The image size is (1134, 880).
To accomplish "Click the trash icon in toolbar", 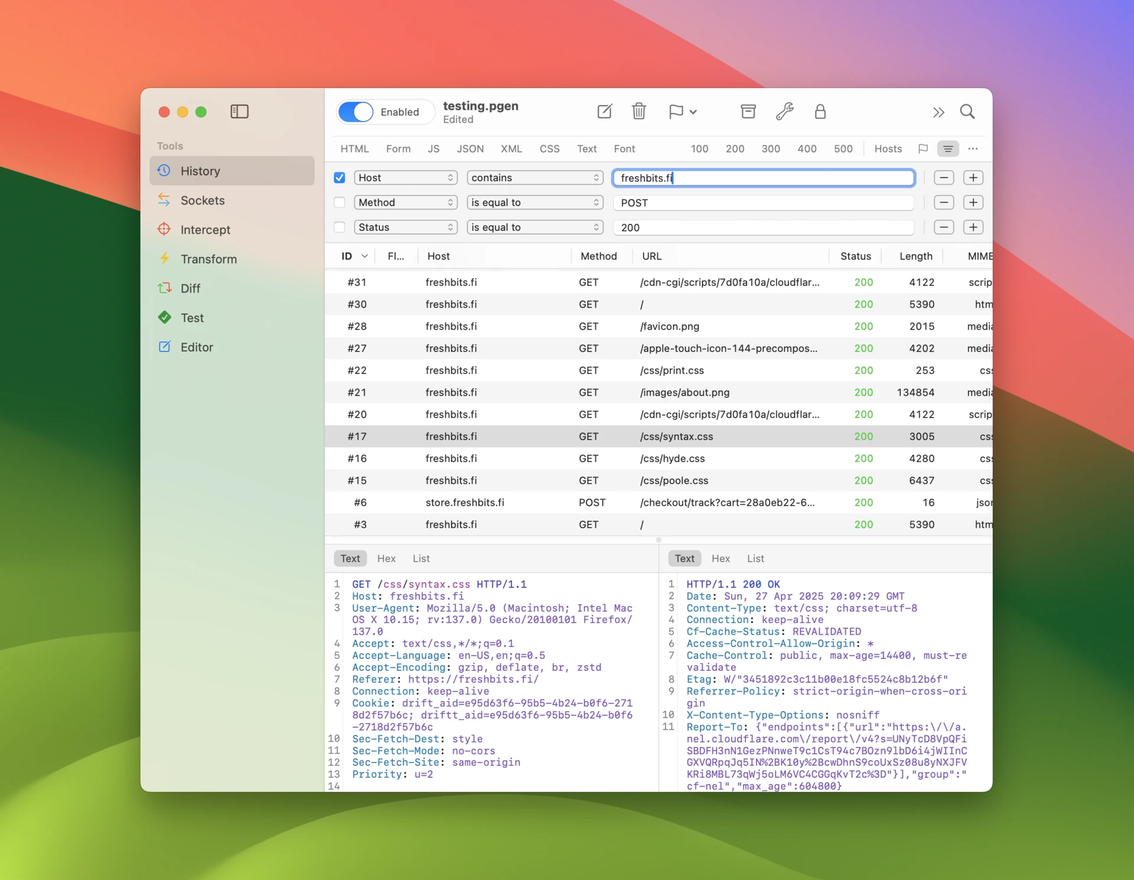I will 638,111.
